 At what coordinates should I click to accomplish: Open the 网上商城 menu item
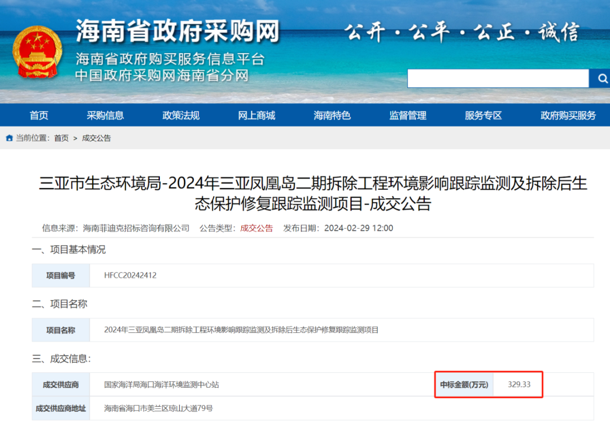click(256, 116)
